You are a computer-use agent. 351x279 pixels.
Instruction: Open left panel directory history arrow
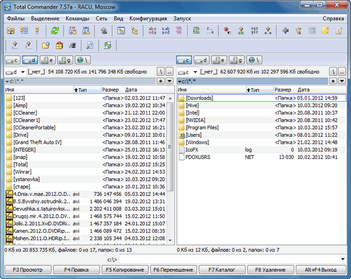[169, 81]
